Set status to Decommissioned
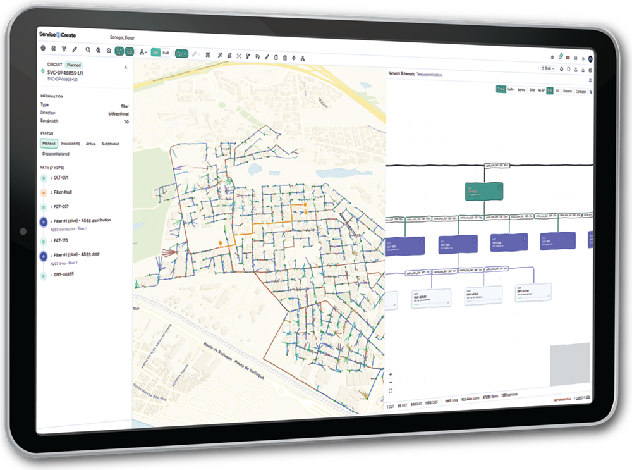This screenshot has width=632, height=470. point(56,154)
